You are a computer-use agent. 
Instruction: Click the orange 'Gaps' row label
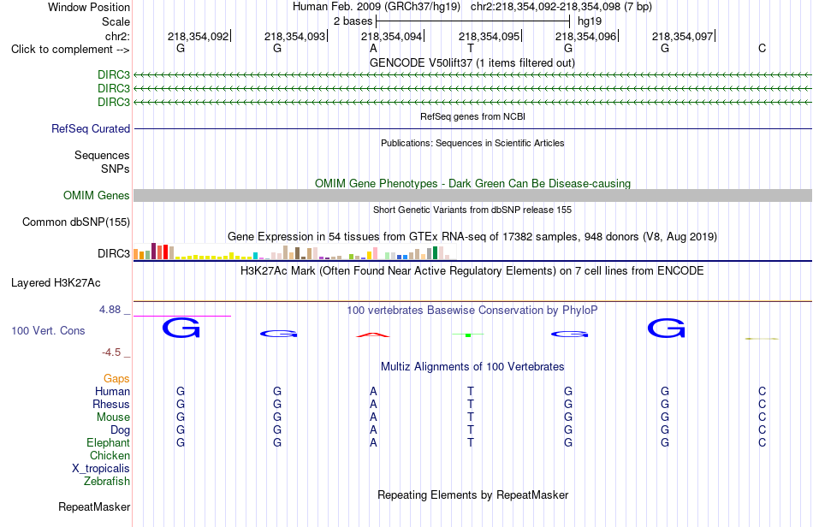click(116, 379)
